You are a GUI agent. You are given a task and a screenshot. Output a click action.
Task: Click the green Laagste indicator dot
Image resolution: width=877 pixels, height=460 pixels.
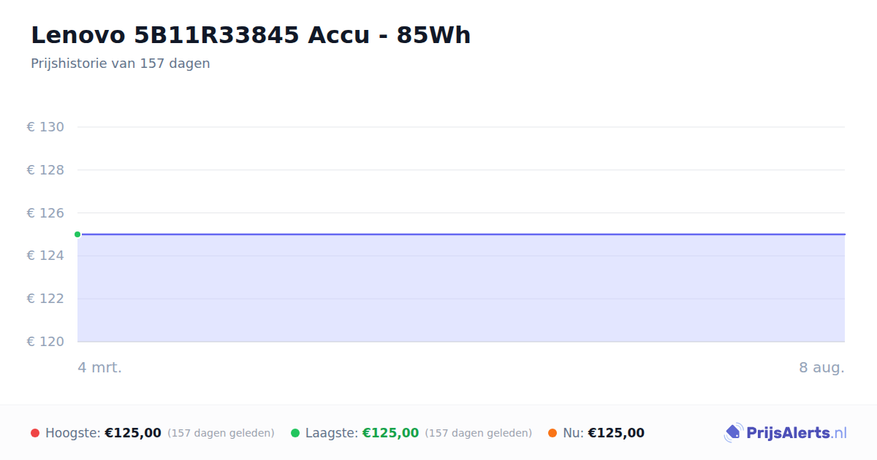(x=295, y=433)
